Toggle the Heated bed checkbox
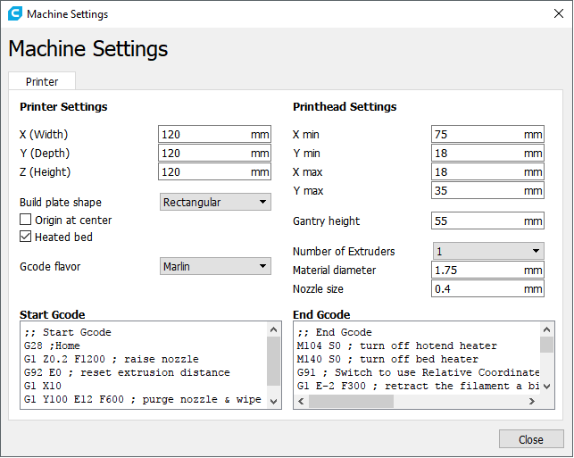This screenshot has height=458, width=574. (x=25, y=237)
